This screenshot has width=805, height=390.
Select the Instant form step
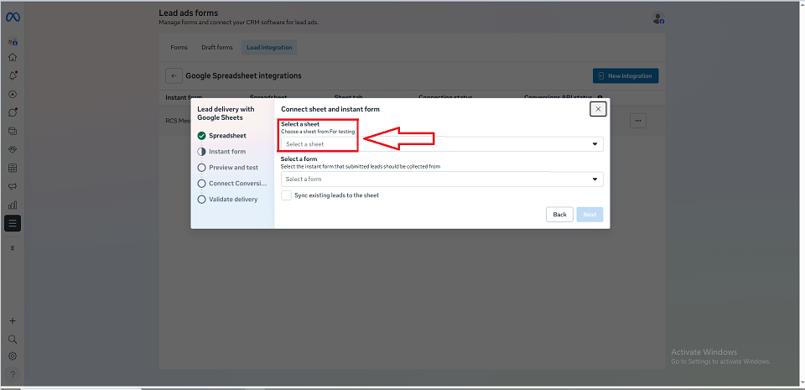[x=226, y=152]
